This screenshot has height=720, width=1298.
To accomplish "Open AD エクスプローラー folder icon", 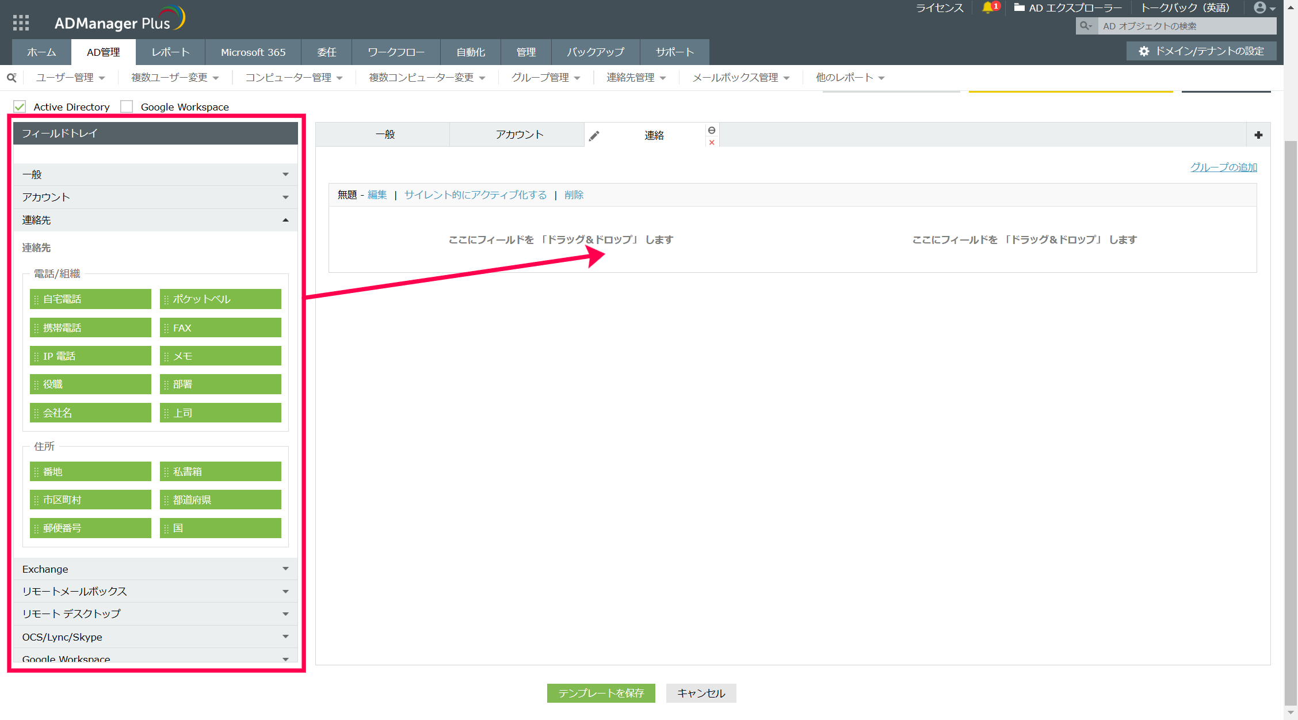I will tap(1019, 7).
